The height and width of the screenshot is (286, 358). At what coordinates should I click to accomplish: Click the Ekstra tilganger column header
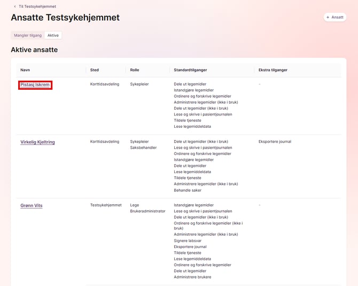point(275,70)
